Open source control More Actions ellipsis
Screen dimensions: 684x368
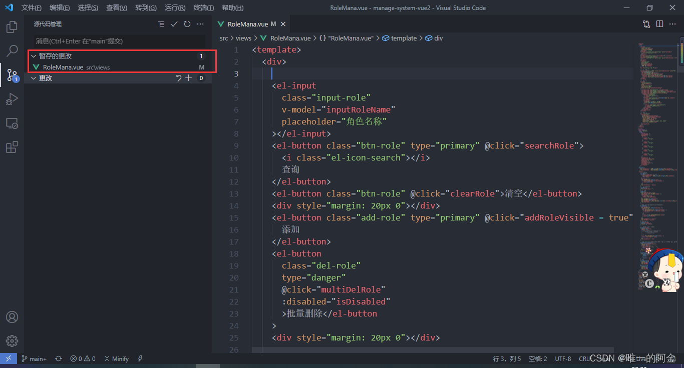click(200, 24)
